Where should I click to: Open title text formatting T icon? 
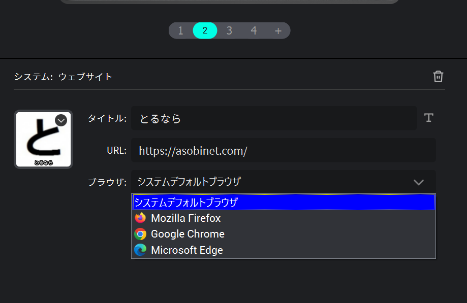pyautogui.click(x=428, y=118)
